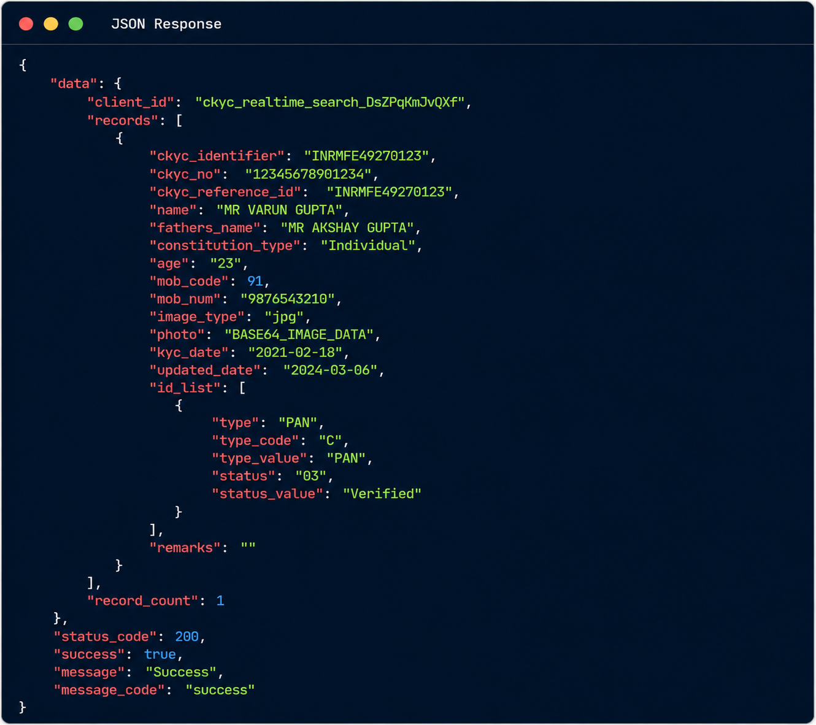
Task: Click the "ckyc_identifier" key
Action: pos(217,156)
